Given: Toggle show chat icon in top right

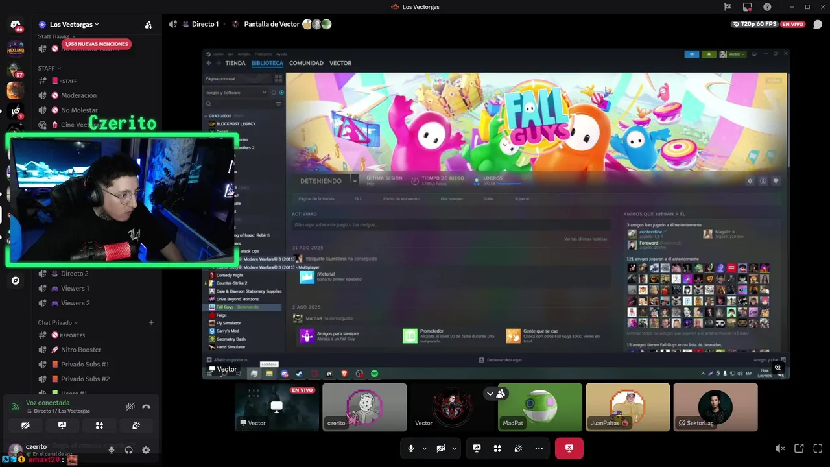Looking at the screenshot, I should pyautogui.click(x=818, y=25).
